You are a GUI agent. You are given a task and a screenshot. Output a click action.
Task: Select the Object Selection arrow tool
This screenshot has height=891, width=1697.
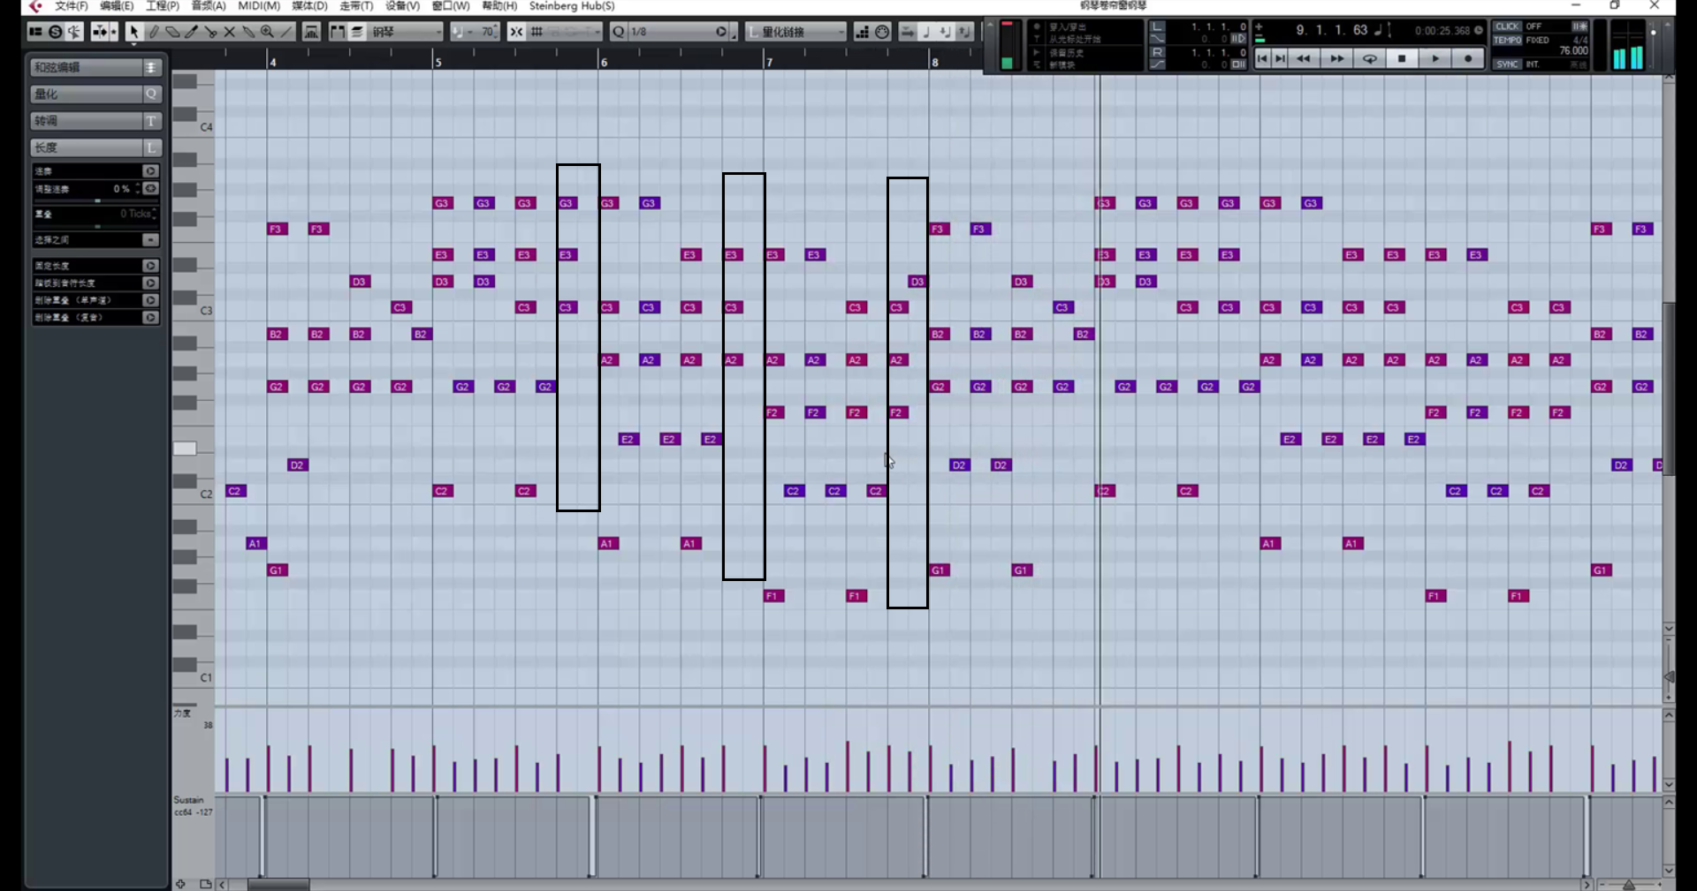(133, 32)
